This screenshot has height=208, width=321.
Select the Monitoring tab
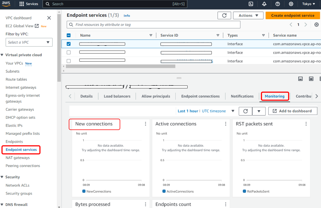coord(275,96)
